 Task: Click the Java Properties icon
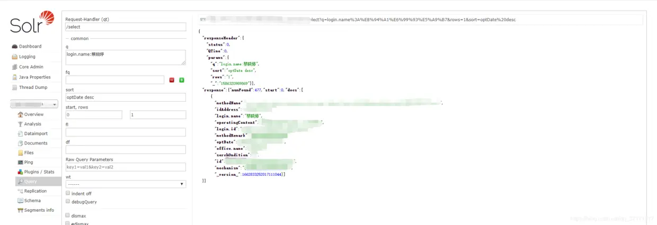point(15,77)
